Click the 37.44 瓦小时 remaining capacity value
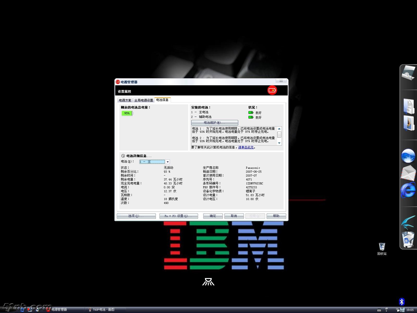The width and height of the screenshot is (417, 313). click(x=173, y=179)
